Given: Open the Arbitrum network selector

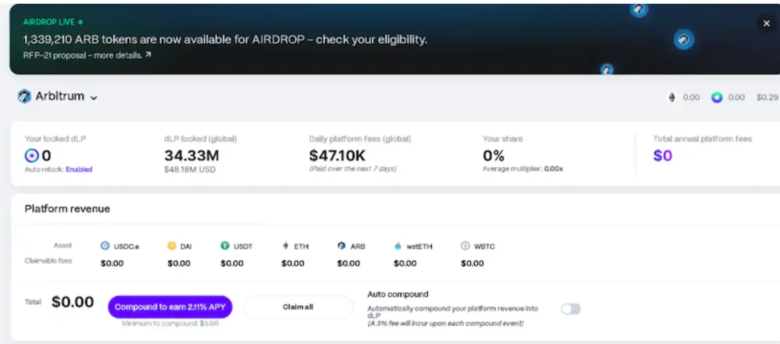Looking at the screenshot, I should [x=60, y=96].
